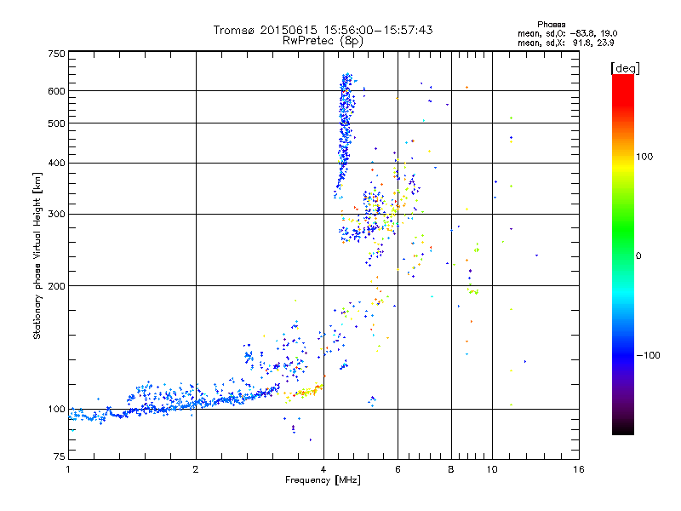
Task: Click the green region of the colorbar
Action: coord(623,230)
